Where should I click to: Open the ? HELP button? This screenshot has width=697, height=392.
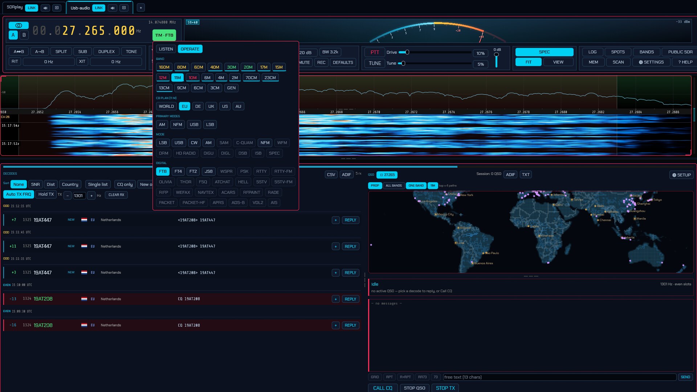click(685, 62)
